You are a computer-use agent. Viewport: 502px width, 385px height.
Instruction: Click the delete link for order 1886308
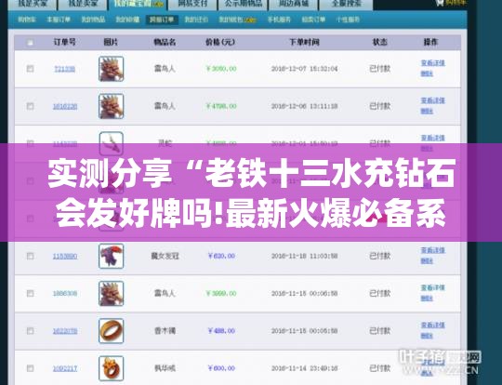[x=427, y=299]
